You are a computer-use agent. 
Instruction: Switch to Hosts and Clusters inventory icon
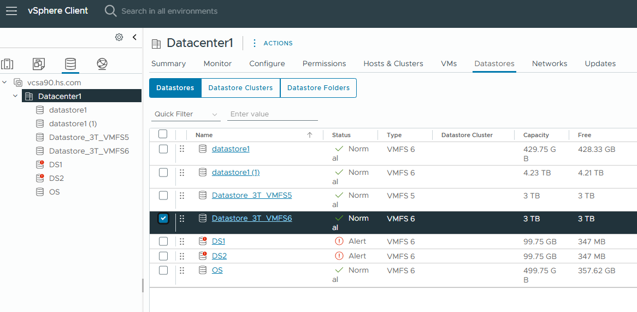pyautogui.click(x=7, y=63)
